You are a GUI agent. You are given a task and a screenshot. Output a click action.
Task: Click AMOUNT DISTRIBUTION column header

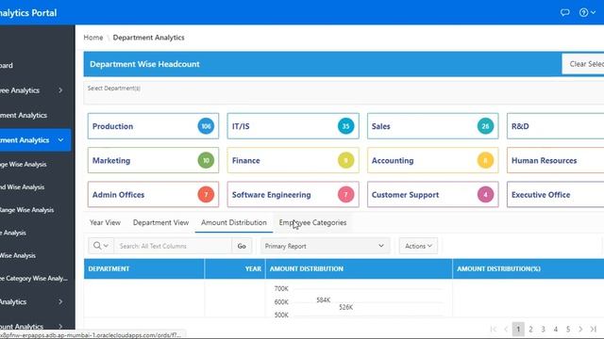pyautogui.click(x=359, y=268)
